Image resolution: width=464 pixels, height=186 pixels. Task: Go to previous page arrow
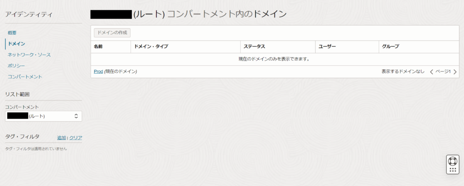click(x=431, y=72)
